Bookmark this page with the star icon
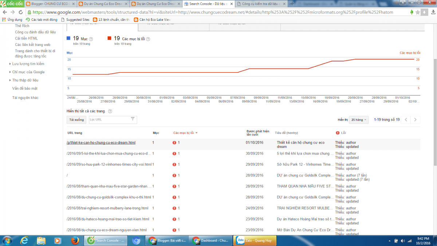 coord(418,12)
